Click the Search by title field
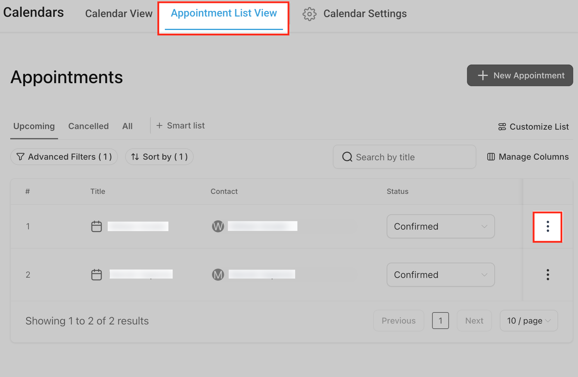The height and width of the screenshot is (377, 578). pyautogui.click(x=404, y=157)
